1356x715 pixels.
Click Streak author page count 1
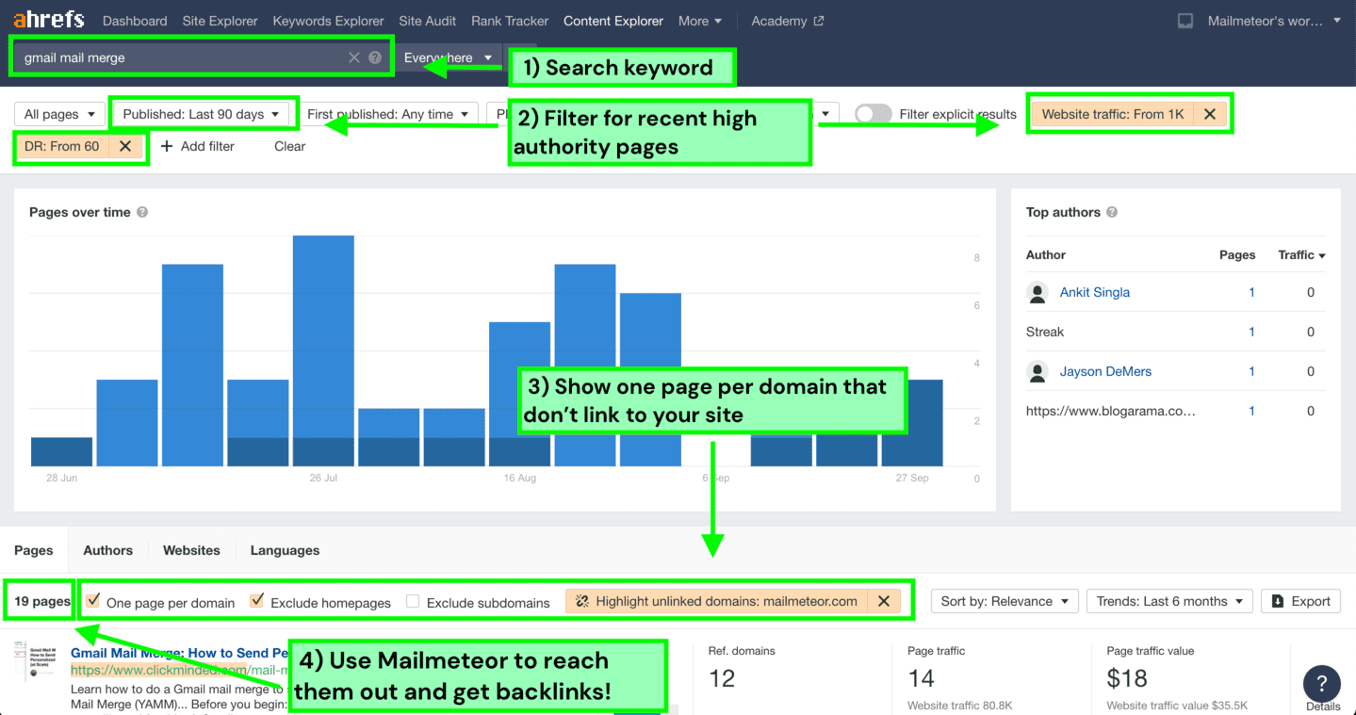coord(1251,332)
